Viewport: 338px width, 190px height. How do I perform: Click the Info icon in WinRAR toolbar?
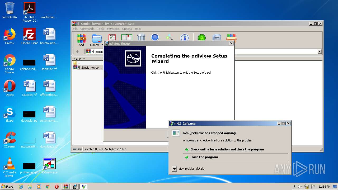[x=185, y=37]
